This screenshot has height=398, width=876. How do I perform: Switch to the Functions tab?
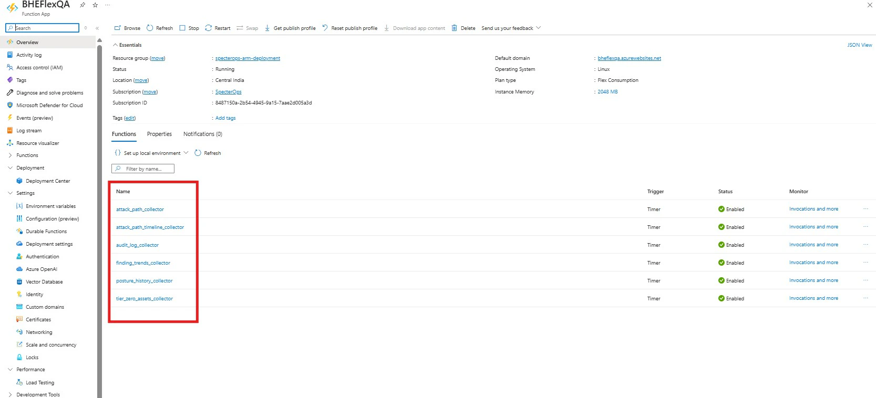coord(124,134)
